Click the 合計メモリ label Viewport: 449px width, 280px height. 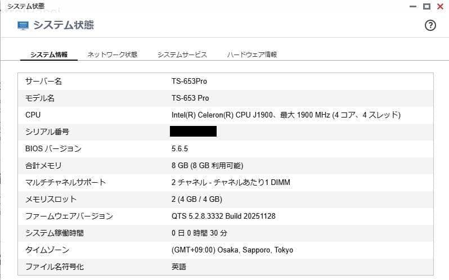point(43,166)
